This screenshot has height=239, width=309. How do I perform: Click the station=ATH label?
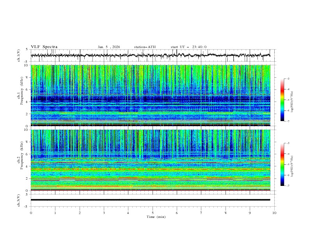point(145,47)
